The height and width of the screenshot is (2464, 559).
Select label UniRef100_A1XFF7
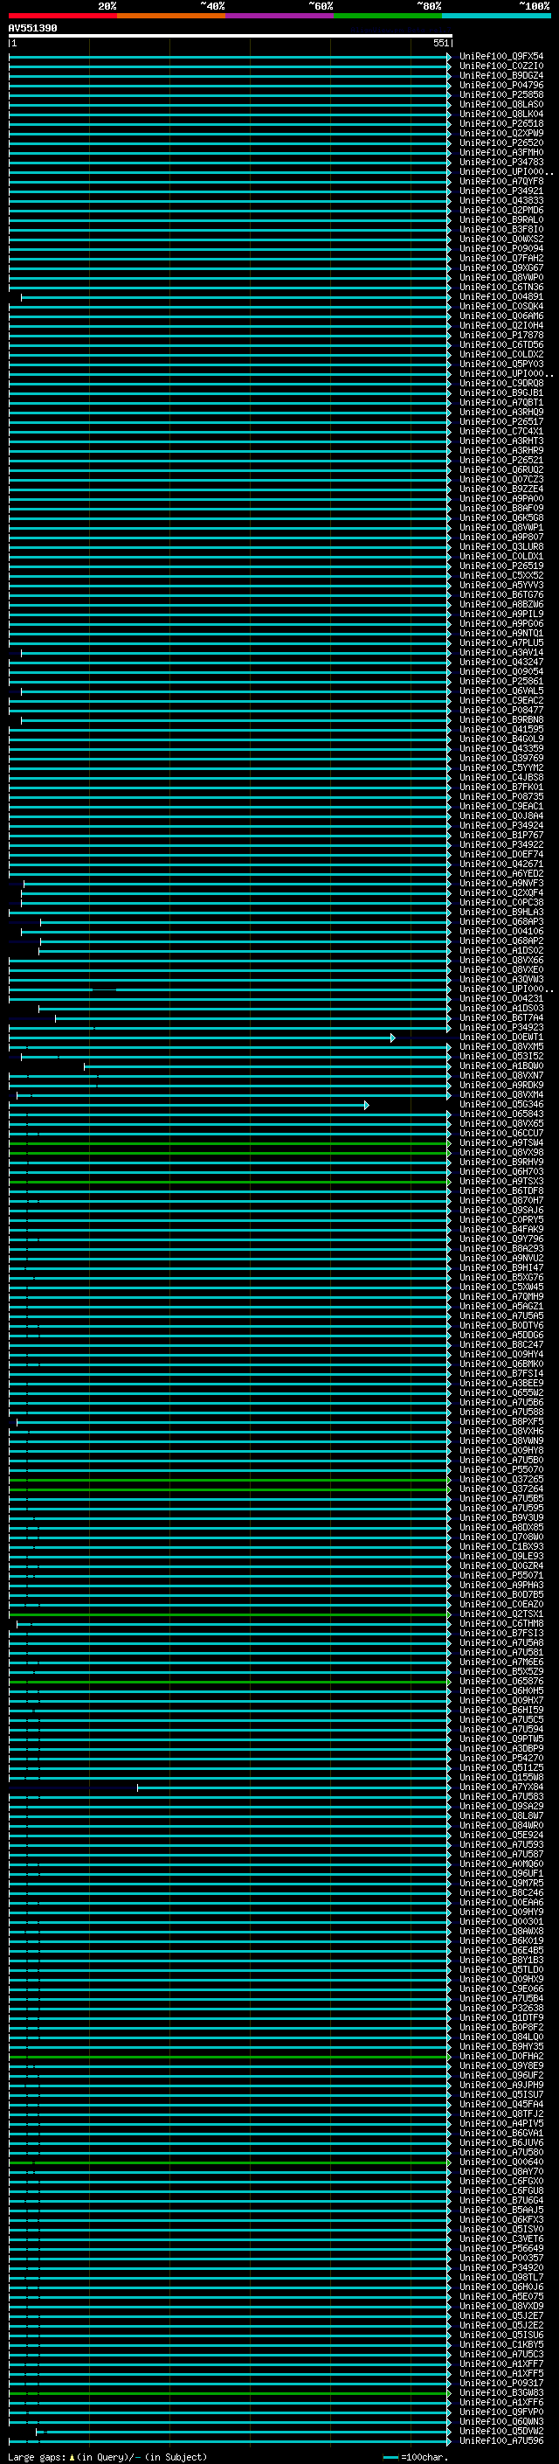coord(500,2364)
